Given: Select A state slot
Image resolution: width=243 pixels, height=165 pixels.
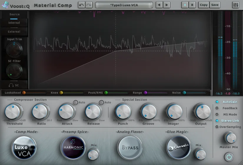Looking at the screenshot, I should tap(185, 5).
